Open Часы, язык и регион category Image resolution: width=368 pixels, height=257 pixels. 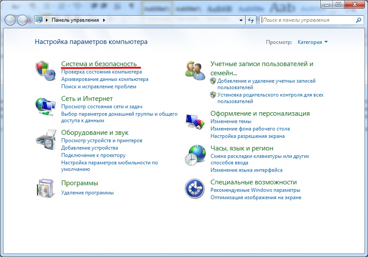click(x=242, y=148)
